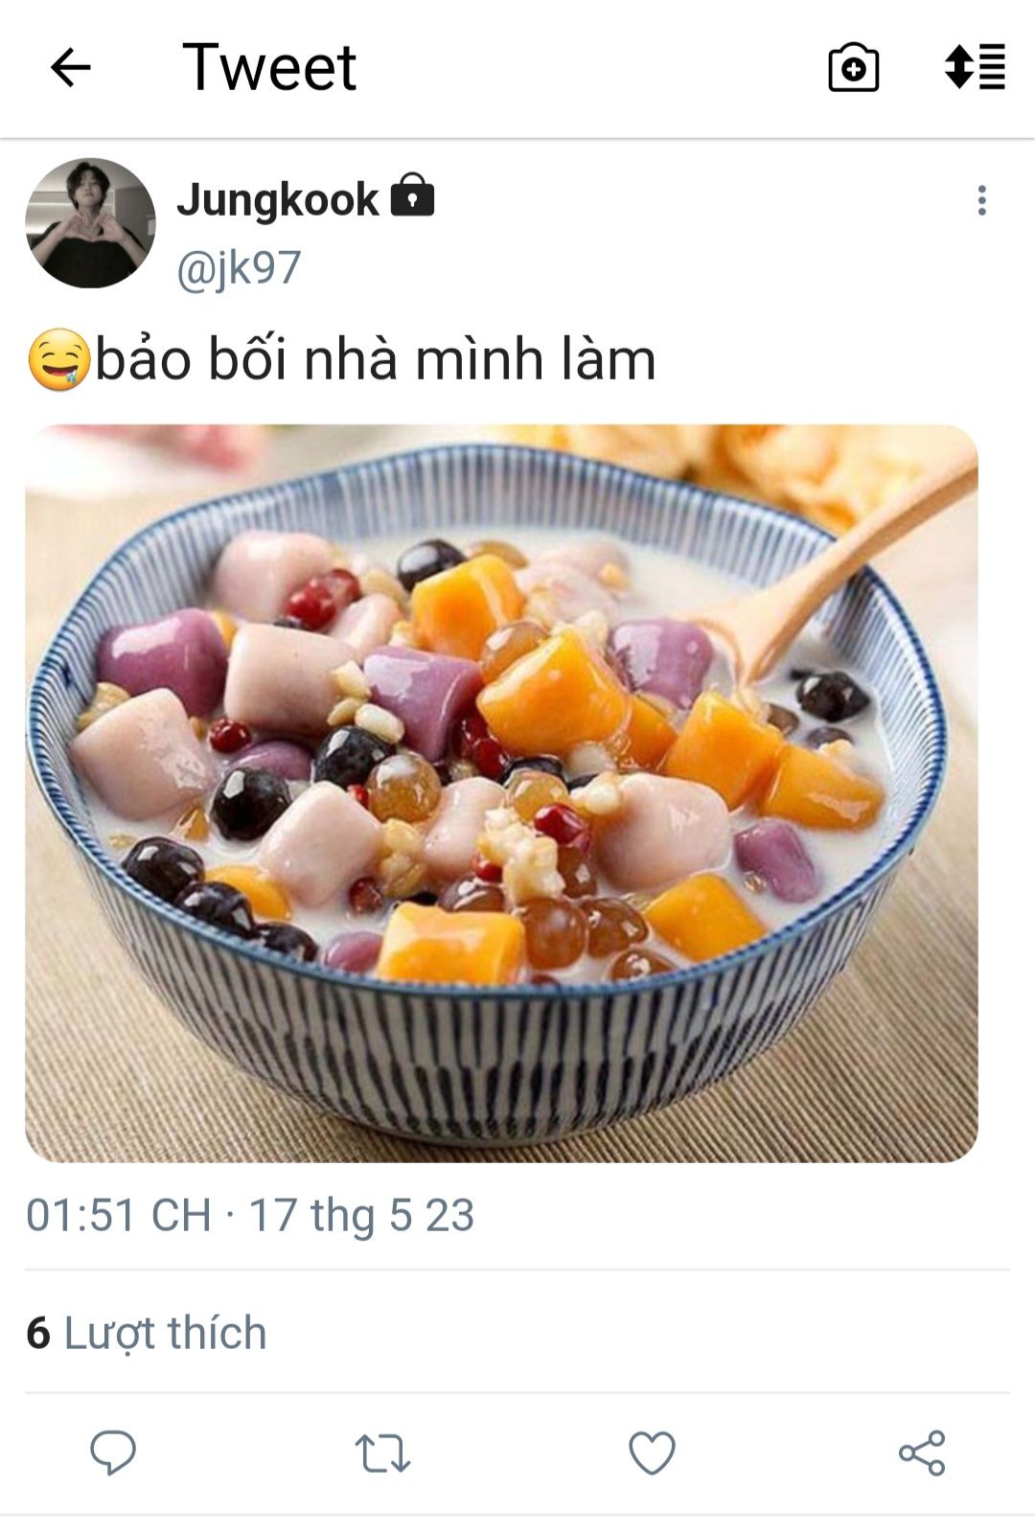Viewport: 1035px width, 1532px height.
Task: Open the sort order icon at top right
Action: pos(975,67)
